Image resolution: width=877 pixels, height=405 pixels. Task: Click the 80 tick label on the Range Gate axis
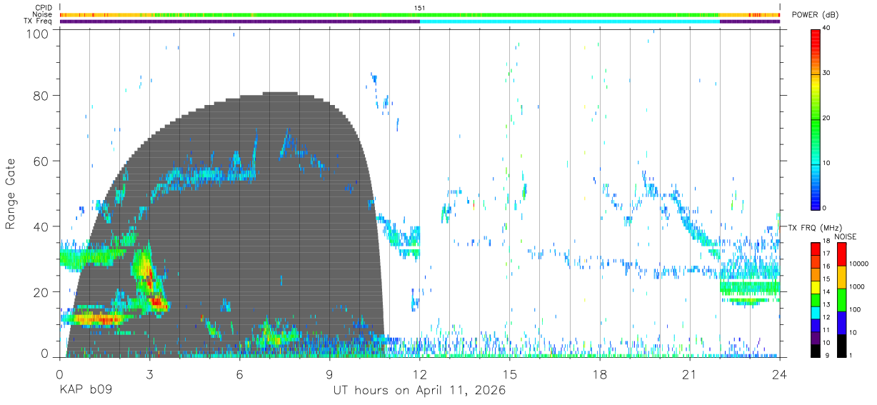pos(42,96)
